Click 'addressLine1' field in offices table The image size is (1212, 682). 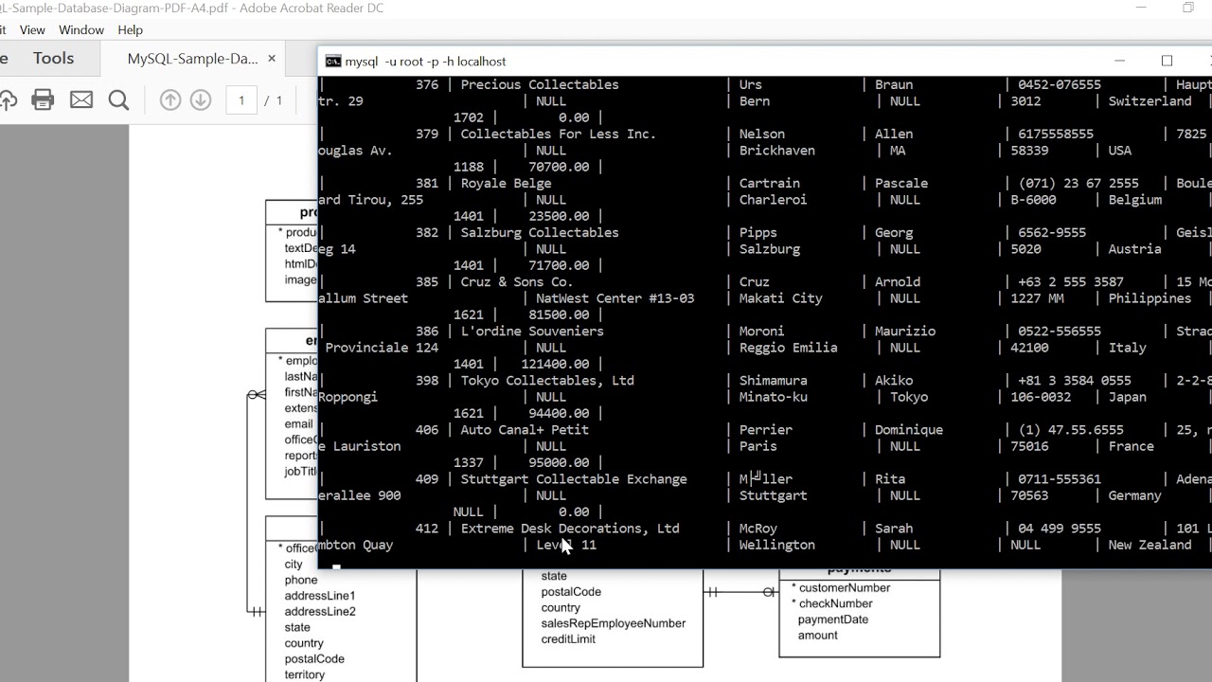pyautogui.click(x=320, y=596)
